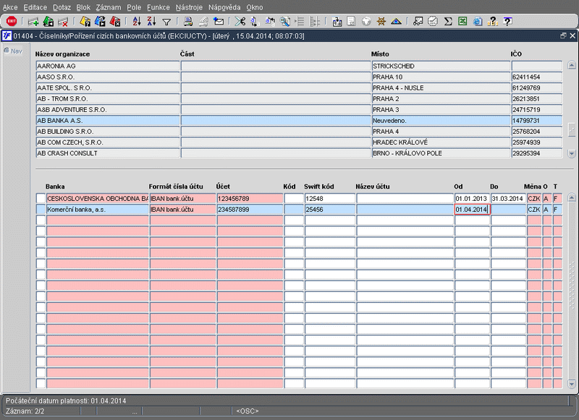
Task: Open the Dotaz menu
Action: pyautogui.click(x=62, y=7)
